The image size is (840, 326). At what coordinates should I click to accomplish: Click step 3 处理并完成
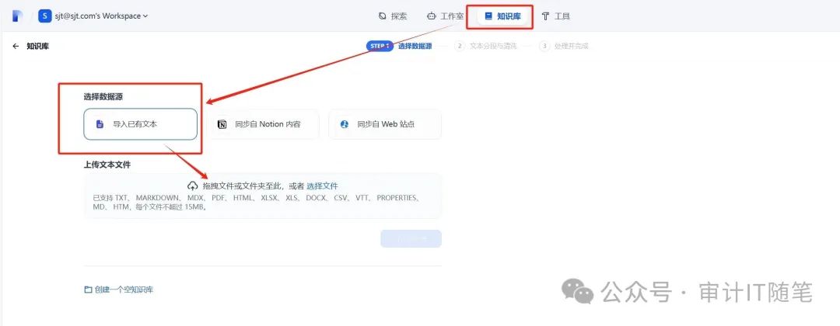click(564, 46)
